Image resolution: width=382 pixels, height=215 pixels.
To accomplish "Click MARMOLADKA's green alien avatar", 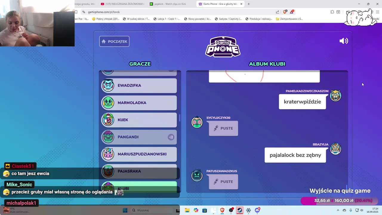I will [x=108, y=103].
